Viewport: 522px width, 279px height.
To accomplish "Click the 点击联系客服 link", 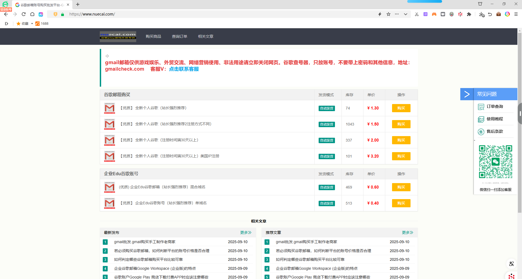I will point(184,69).
